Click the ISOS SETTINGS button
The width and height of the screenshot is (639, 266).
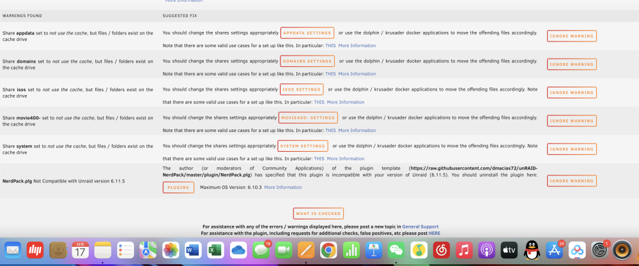coord(302,89)
